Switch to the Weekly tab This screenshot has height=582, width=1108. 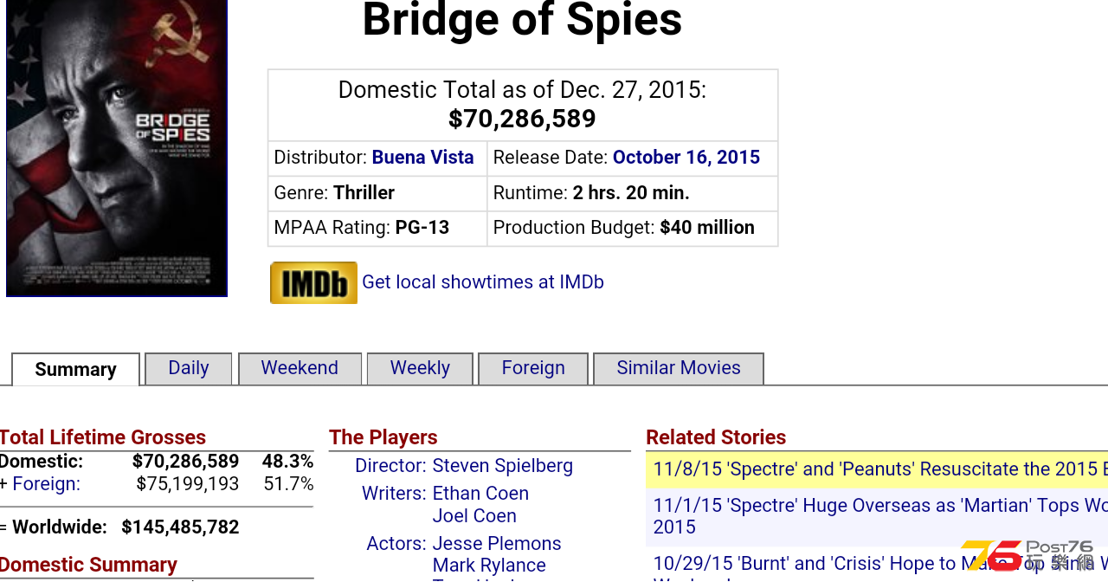[420, 368]
